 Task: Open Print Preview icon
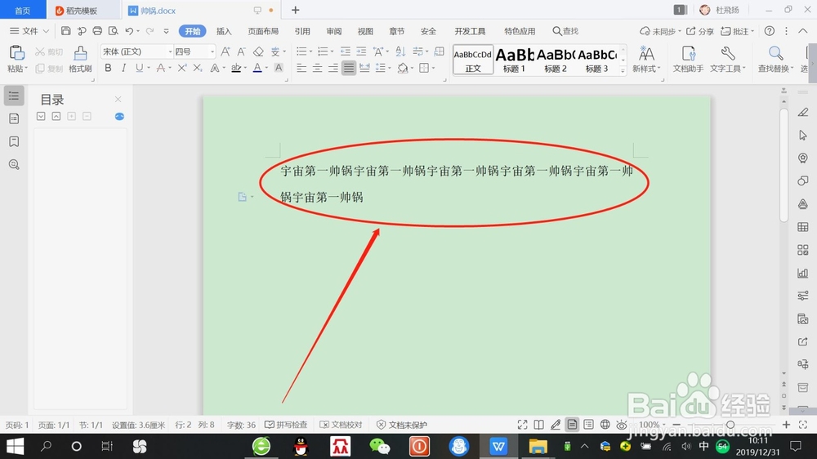[113, 31]
